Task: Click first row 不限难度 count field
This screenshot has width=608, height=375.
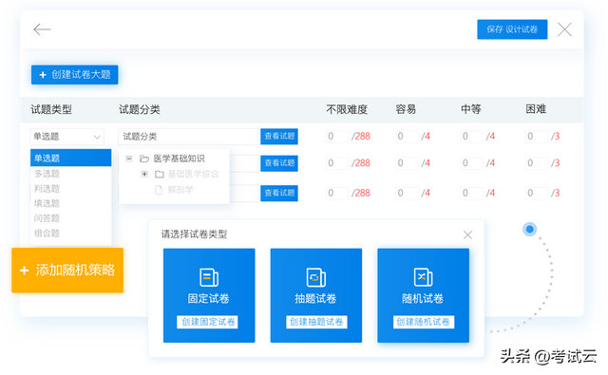Action: pyautogui.click(x=337, y=137)
